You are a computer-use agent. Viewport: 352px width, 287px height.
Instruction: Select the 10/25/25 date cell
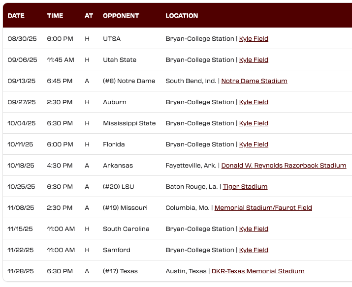(x=21, y=186)
